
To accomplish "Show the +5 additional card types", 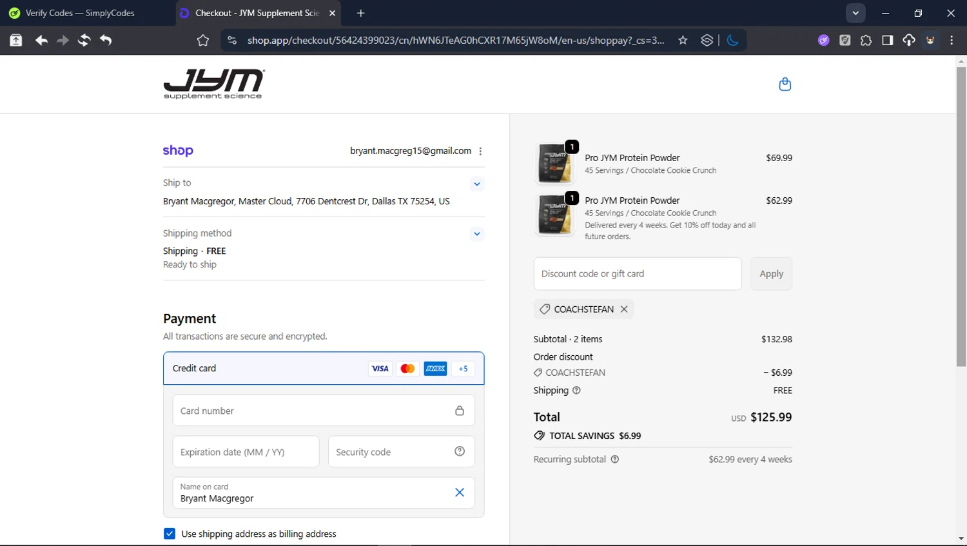I will (463, 369).
